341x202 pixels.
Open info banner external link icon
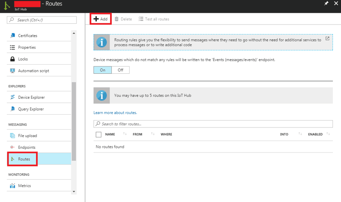(327, 39)
